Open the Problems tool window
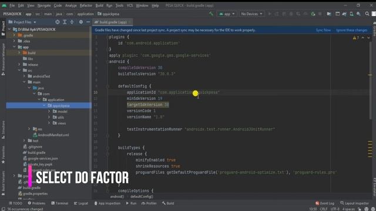 pyautogui.click(x=36, y=203)
